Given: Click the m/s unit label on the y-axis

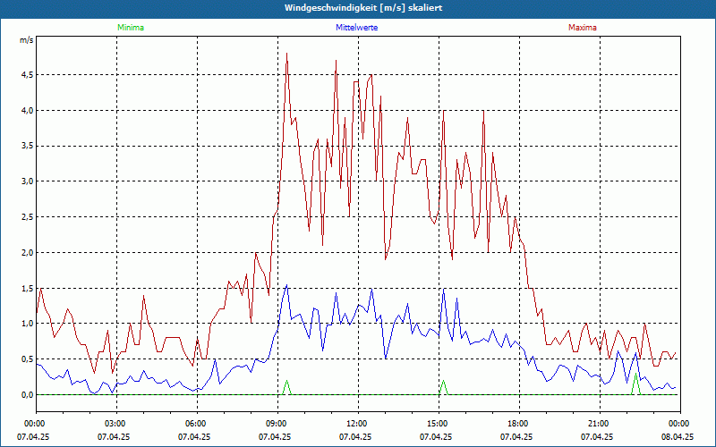Looking at the screenshot, I should tap(26, 40).
